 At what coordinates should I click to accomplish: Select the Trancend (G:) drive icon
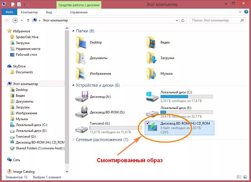point(82,129)
